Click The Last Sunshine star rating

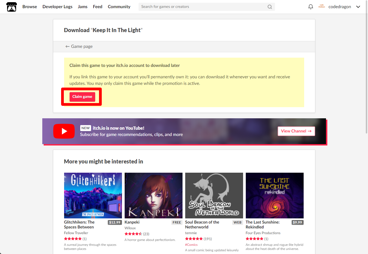pyautogui.click(x=257, y=239)
